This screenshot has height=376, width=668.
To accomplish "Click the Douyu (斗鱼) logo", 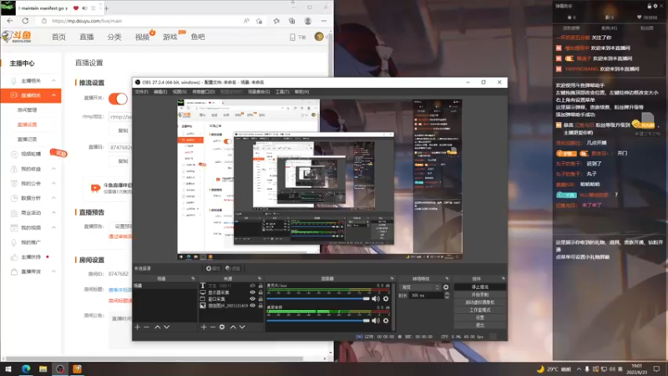I will [17, 37].
